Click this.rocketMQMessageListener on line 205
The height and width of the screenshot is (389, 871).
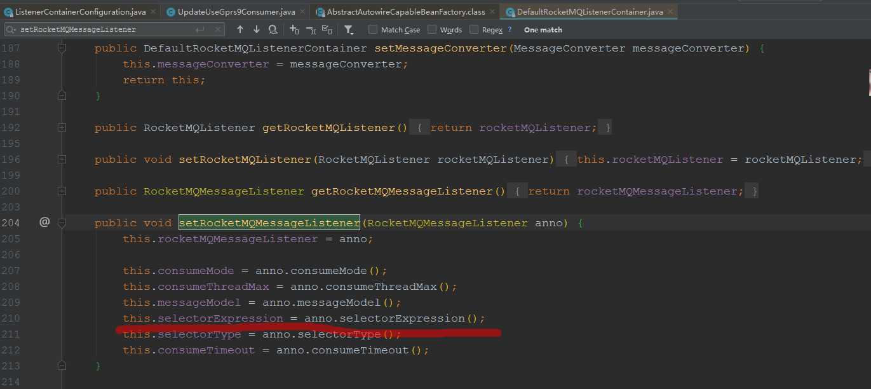pyautogui.click(x=220, y=238)
